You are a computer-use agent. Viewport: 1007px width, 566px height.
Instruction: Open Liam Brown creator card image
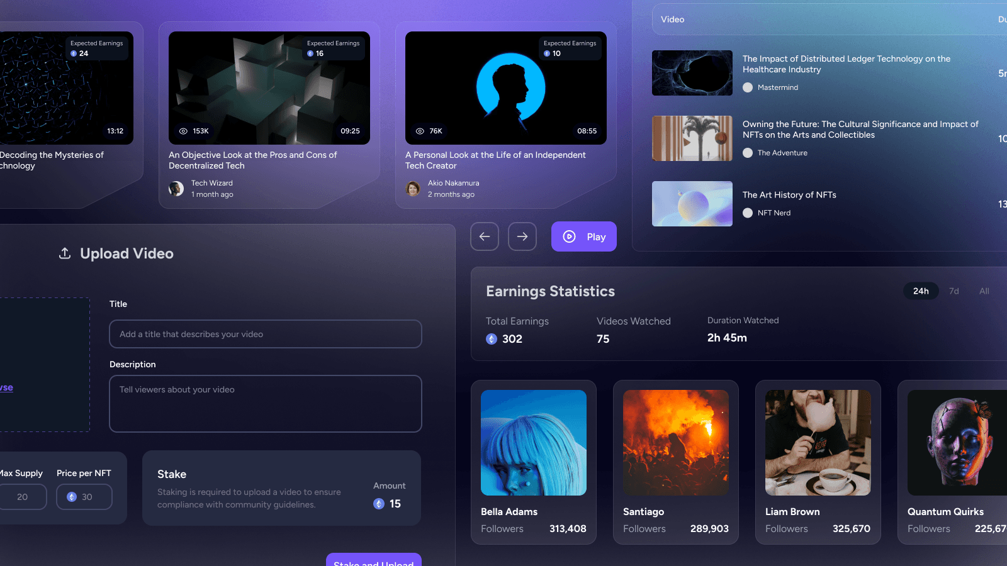pyautogui.click(x=818, y=443)
